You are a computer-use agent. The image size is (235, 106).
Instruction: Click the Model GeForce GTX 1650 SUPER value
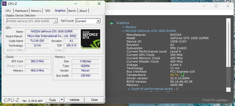point(189,38)
